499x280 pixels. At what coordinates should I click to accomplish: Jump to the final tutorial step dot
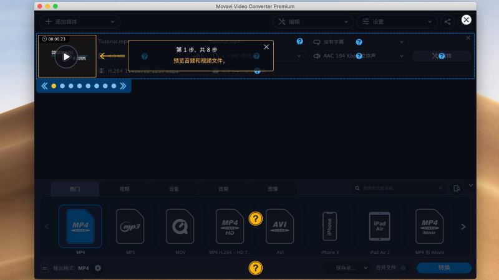click(x=114, y=86)
